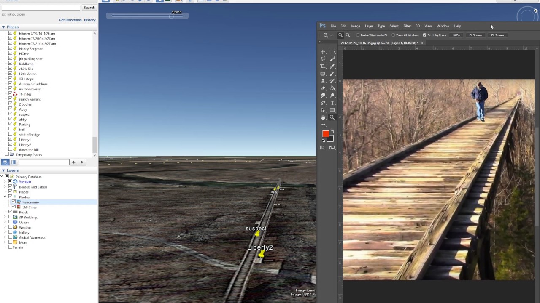This screenshot has width=540, height=303.
Task: Select the Zoom tool in toolbox
Action: pos(332,117)
